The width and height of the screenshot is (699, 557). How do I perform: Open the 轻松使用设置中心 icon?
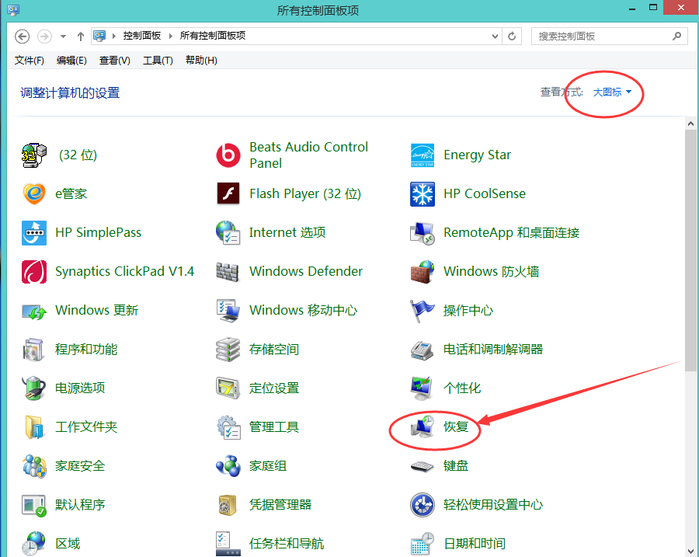coord(423,505)
